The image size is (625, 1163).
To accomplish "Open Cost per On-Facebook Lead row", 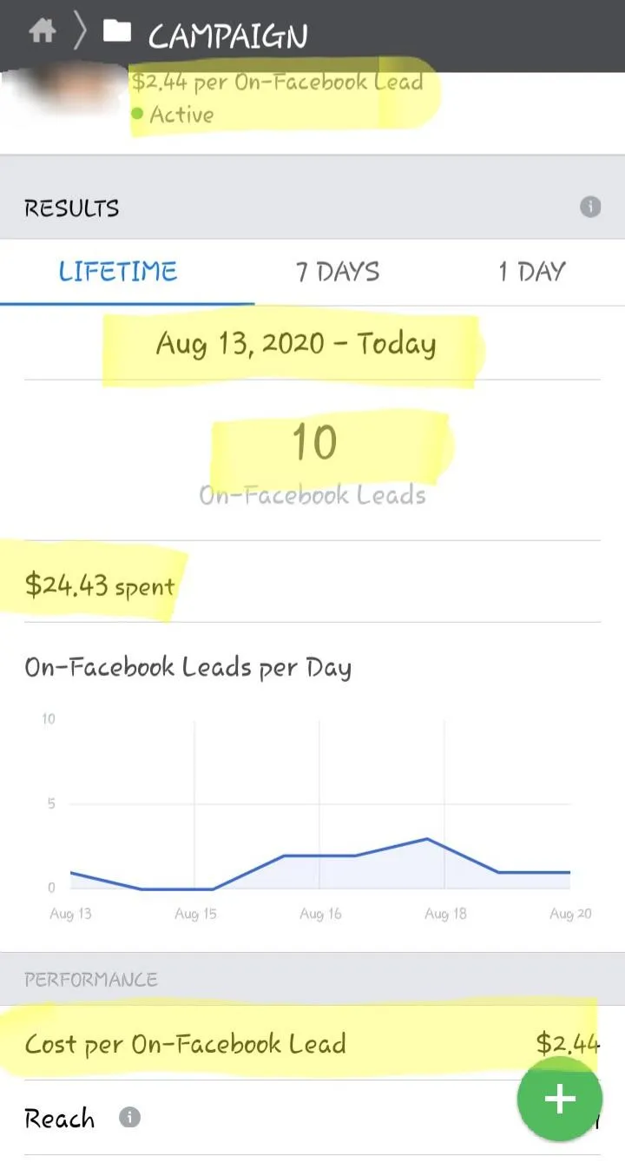I will pos(312,1043).
